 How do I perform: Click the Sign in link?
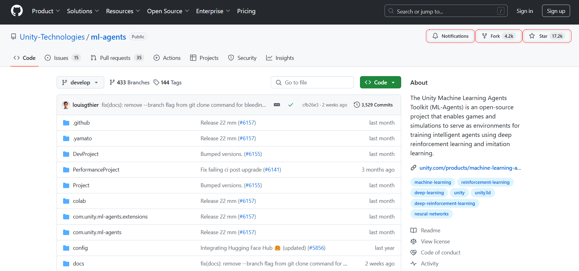click(525, 11)
